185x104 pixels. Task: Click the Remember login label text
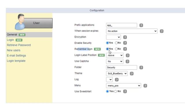coord(84,49)
